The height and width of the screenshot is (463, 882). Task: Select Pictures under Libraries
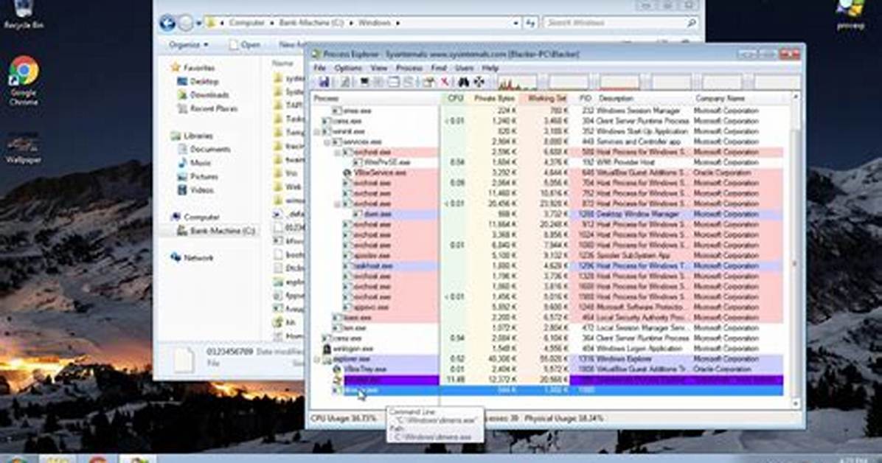(x=198, y=176)
